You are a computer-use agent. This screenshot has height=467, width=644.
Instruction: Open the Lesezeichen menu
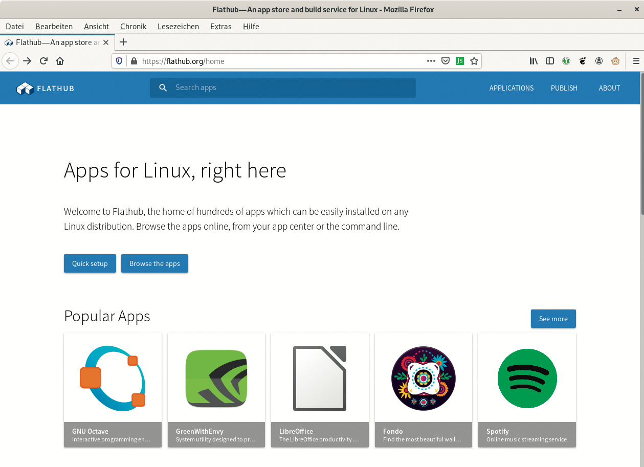tap(178, 26)
